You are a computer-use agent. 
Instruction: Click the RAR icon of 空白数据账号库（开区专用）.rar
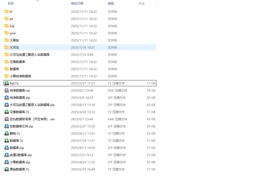[x=7, y=119]
